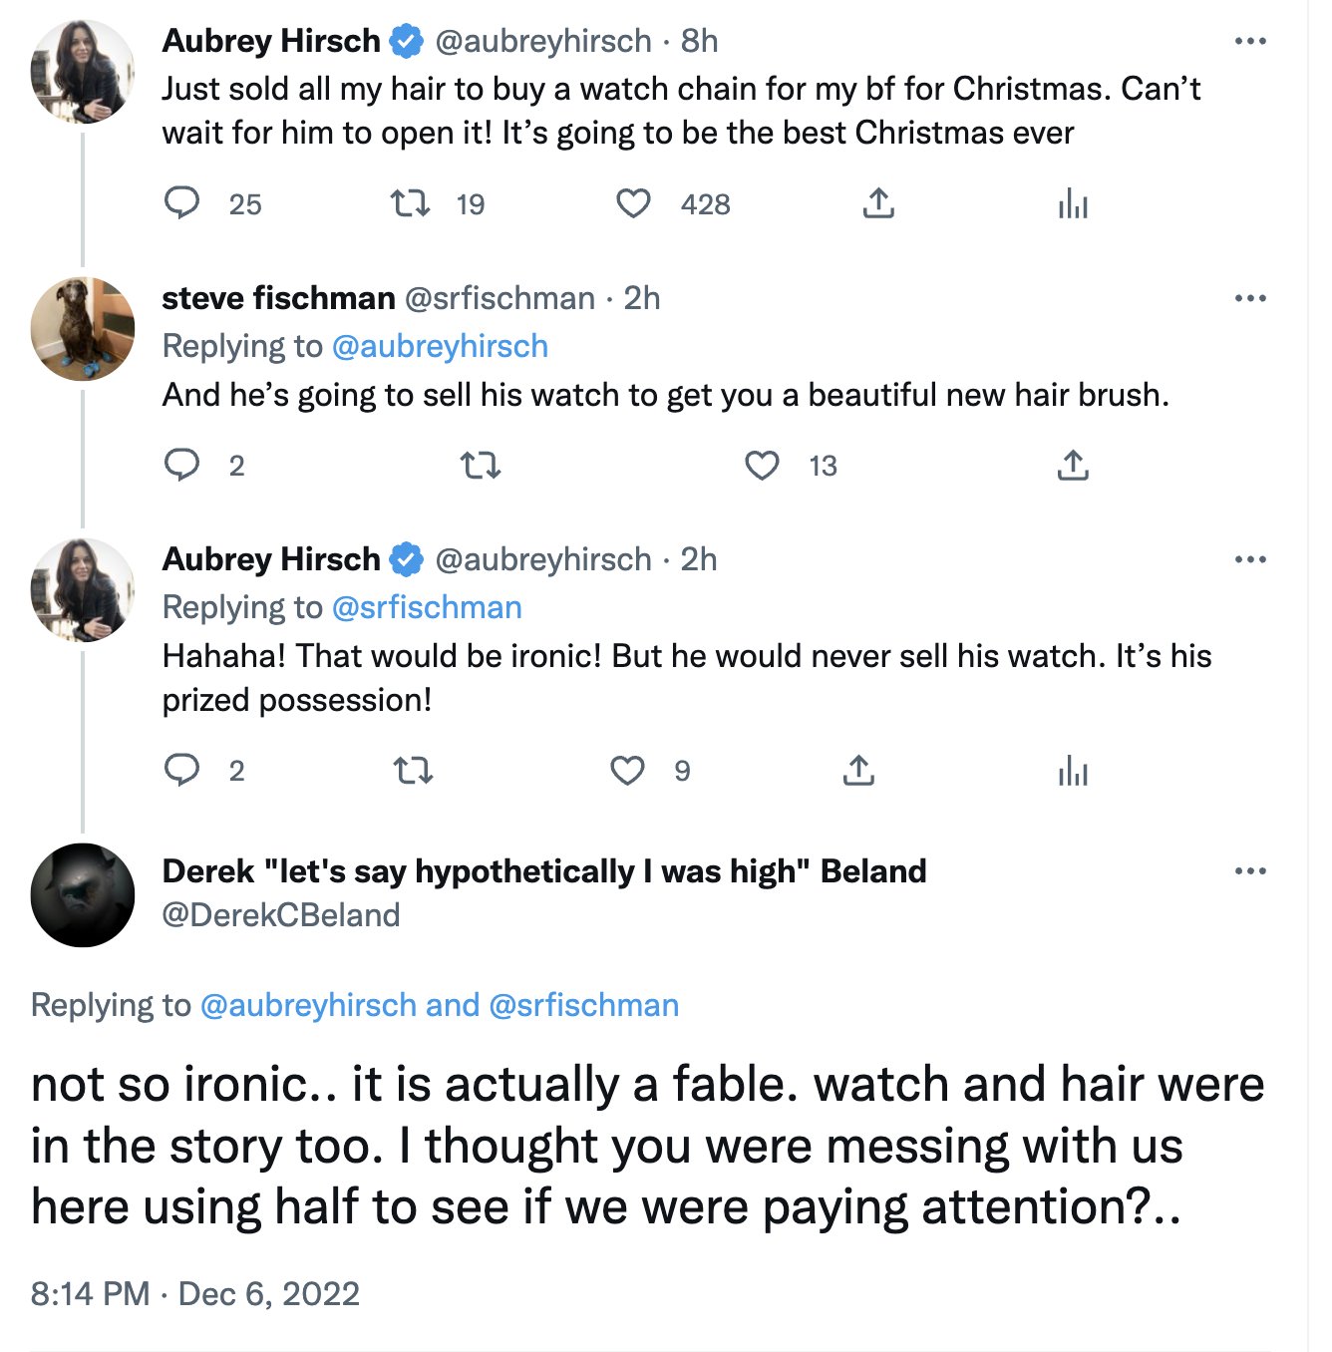Open the @srfischman mention in Aubrey's reply

click(427, 607)
